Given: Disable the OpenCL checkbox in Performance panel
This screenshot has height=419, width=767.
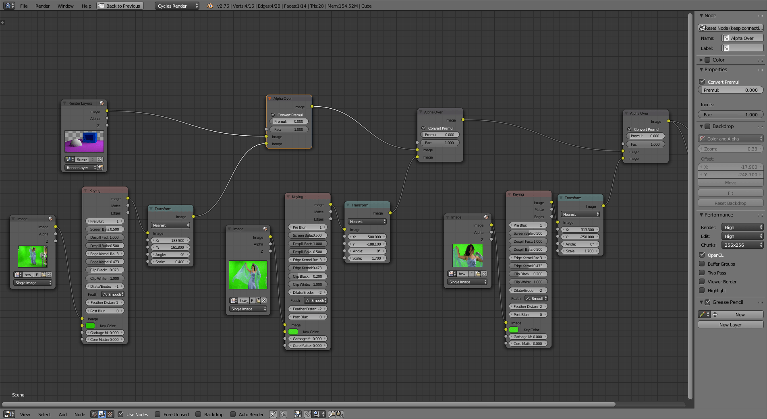Looking at the screenshot, I should coord(702,255).
